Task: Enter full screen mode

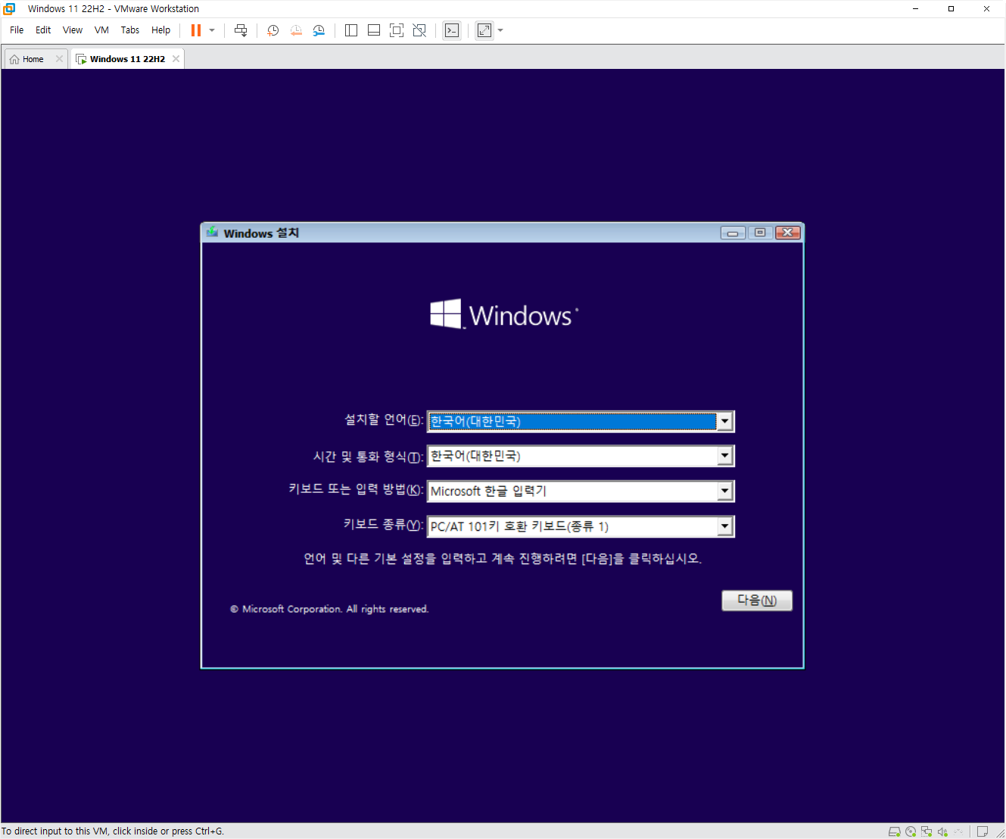Action: [397, 30]
